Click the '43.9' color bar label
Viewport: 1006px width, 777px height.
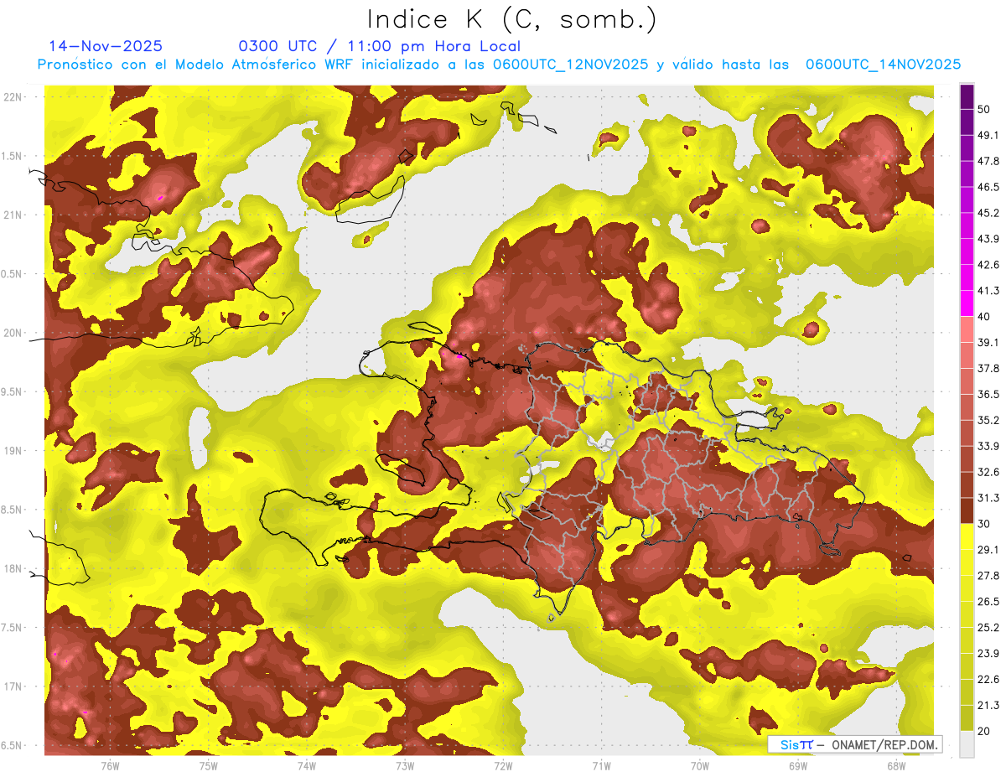click(x=988, y=239)
